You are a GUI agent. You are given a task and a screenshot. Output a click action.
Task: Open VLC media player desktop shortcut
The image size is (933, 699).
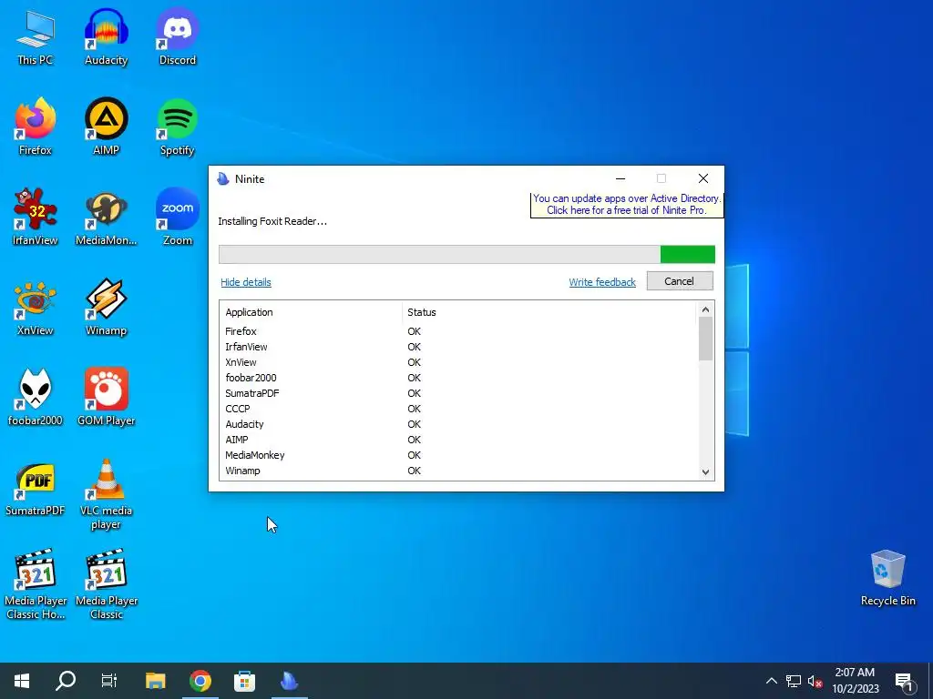coord(106,494)
